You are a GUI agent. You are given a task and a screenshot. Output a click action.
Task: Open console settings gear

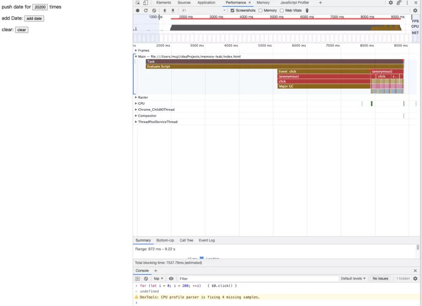[x=415, y=279]
